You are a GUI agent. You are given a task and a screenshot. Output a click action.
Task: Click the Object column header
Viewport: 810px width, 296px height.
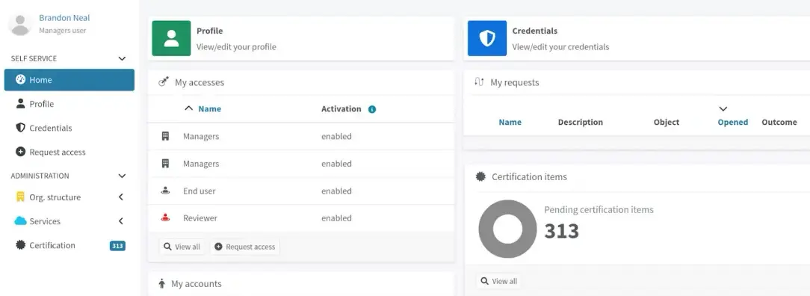pos(667,123)
